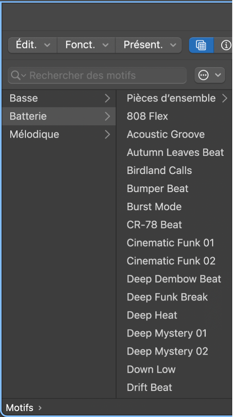The width and height of the screenshot is (233, 417).
Task: Select the Batterie category
Action: pos(59,116)
